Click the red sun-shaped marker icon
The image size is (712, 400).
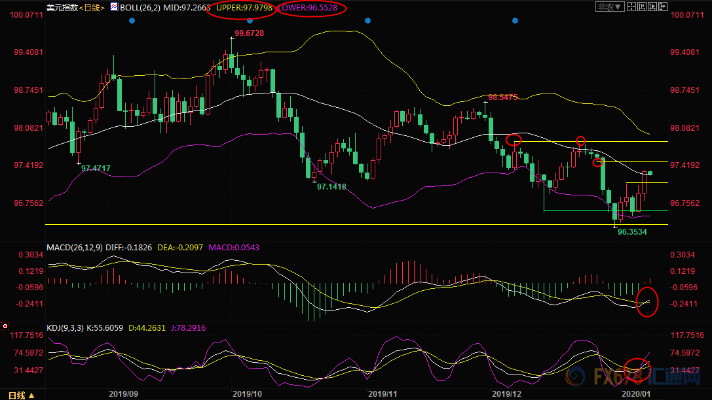[5, 325]
